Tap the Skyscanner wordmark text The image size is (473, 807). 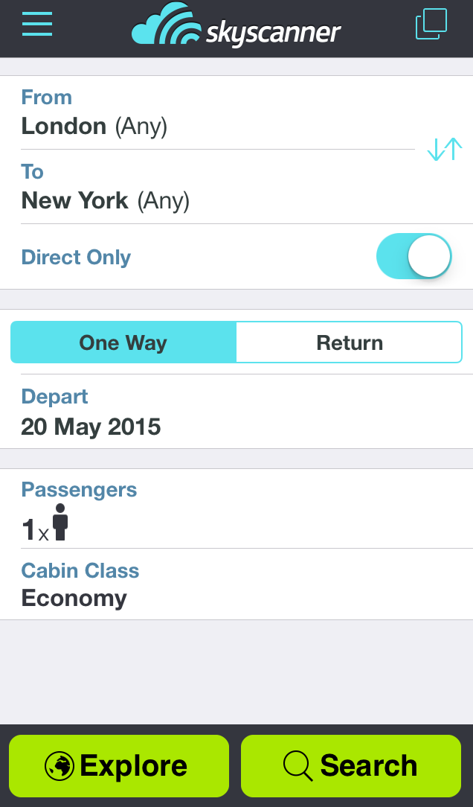click(273, 32)
